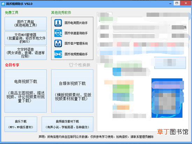This screenshot has height=144, width=192.
Task: Click the 个性换肤 skin link
Action: (82, 65)
